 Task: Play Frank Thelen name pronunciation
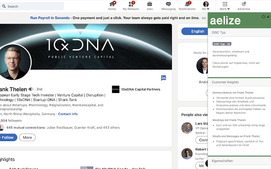coord(31,89)
